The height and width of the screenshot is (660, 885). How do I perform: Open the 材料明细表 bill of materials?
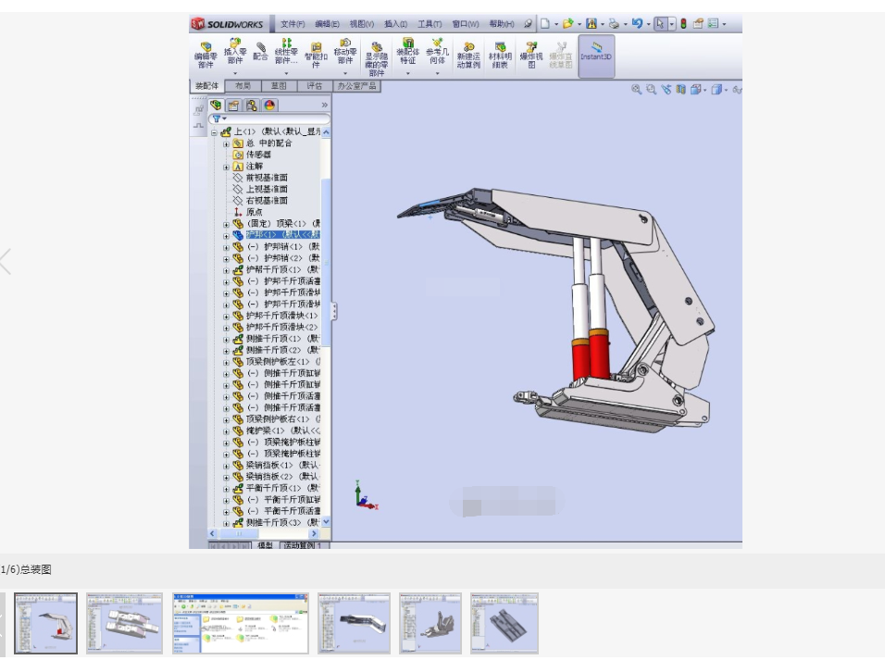tap(500, 55)
